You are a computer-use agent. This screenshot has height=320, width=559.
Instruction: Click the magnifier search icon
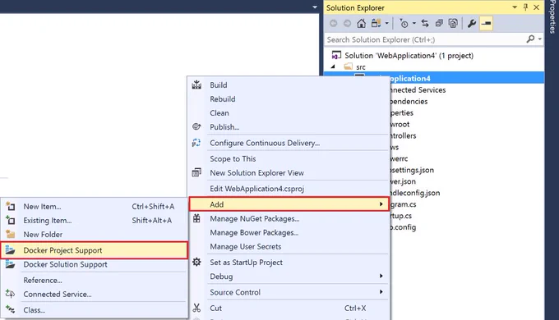530,39
